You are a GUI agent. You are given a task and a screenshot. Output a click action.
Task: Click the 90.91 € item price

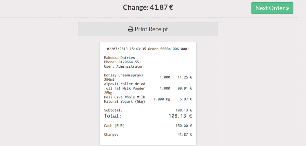tap(185, 88)
